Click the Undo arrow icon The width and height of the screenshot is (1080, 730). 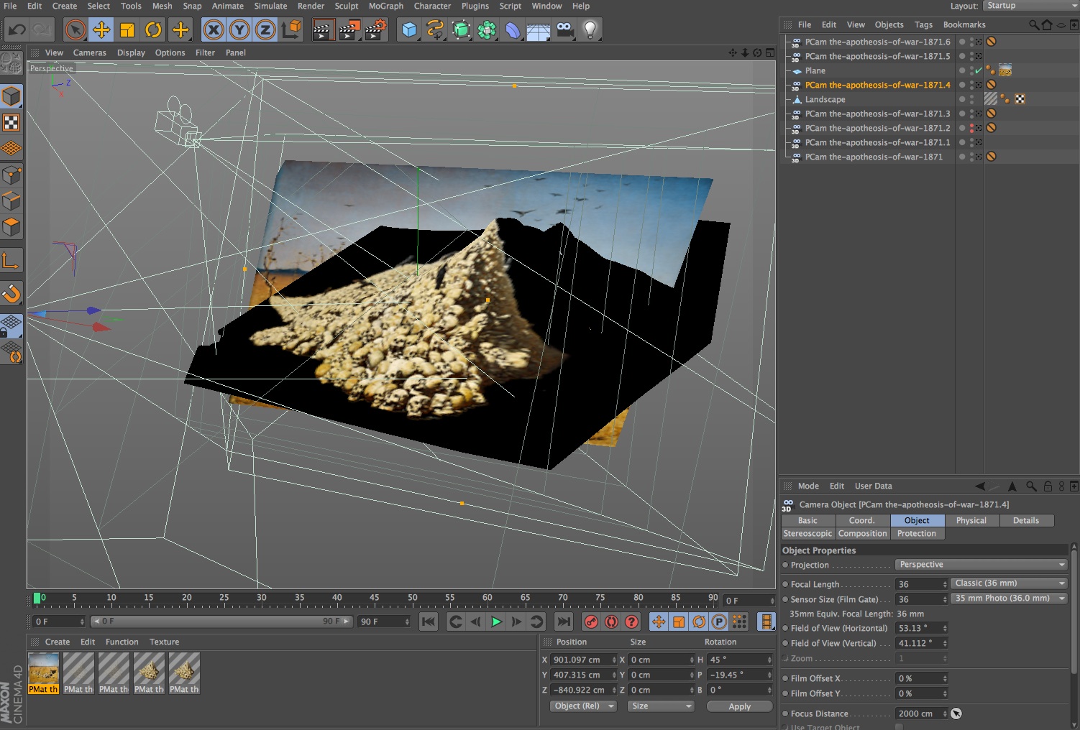click(x=17, y=30)
